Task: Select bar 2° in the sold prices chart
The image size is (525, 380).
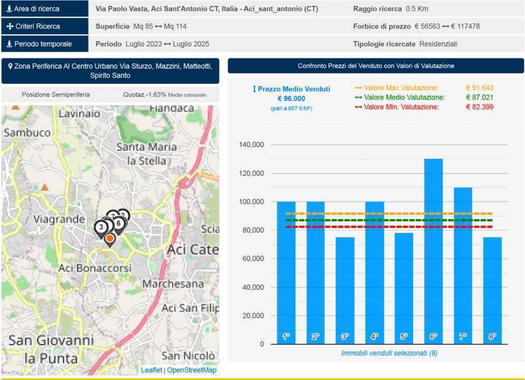Action: (x=315, y=273)
